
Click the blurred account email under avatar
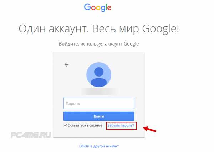click(100, 92)
